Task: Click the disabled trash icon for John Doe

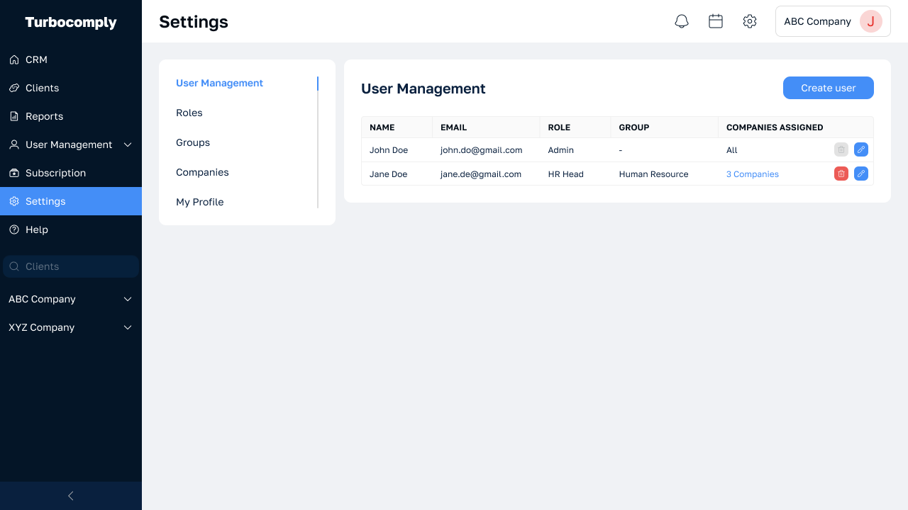Action: point(841,149)
